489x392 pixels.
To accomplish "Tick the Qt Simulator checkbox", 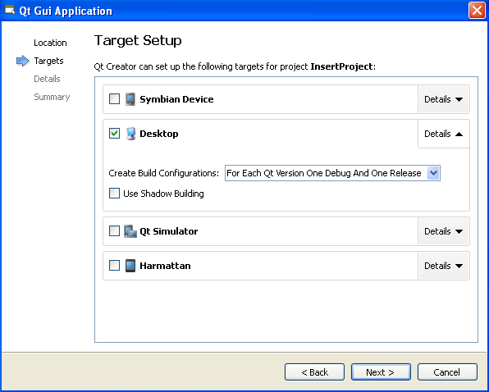I will click(114, 231).
